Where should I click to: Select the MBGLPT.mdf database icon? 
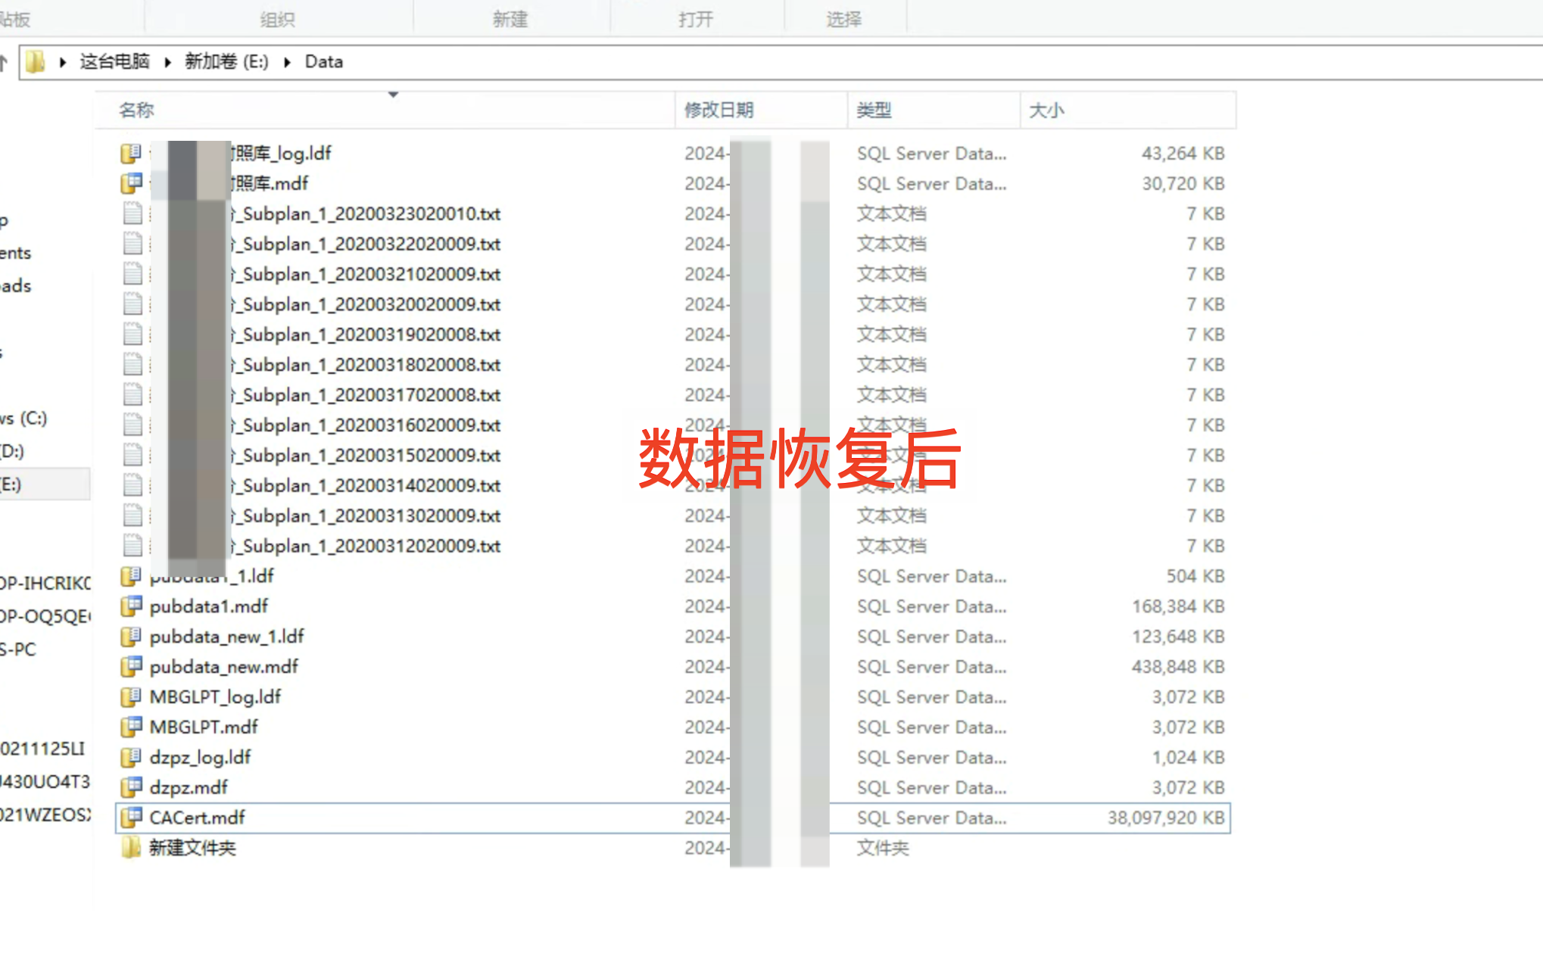(x=132, y=727)
